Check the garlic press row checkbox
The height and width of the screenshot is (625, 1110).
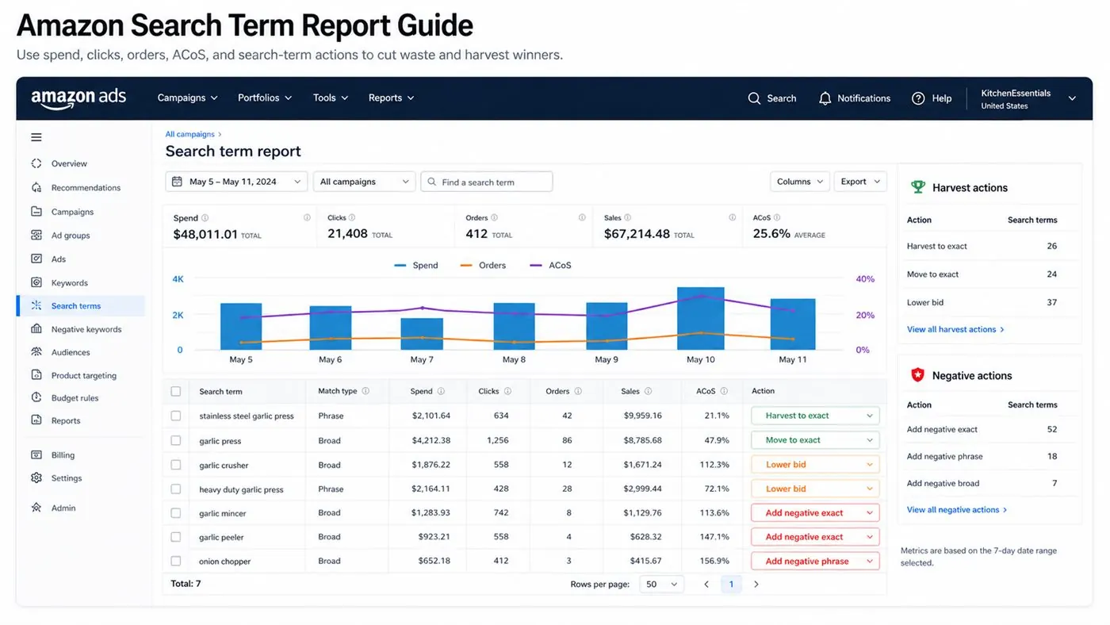pyautogui.click(x=176, y=440)
